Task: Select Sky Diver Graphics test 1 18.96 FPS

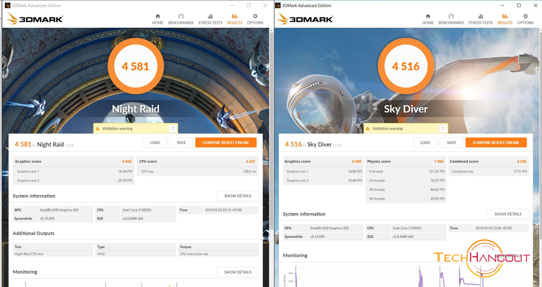Action: click(x=323, y=171)
